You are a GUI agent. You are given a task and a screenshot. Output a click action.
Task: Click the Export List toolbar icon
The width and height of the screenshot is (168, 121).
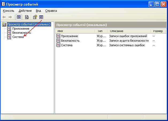click(27, 17)
